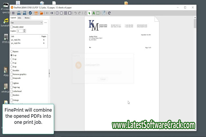Switch to the Jobs tab
The image size is (206, 137).
19,18
